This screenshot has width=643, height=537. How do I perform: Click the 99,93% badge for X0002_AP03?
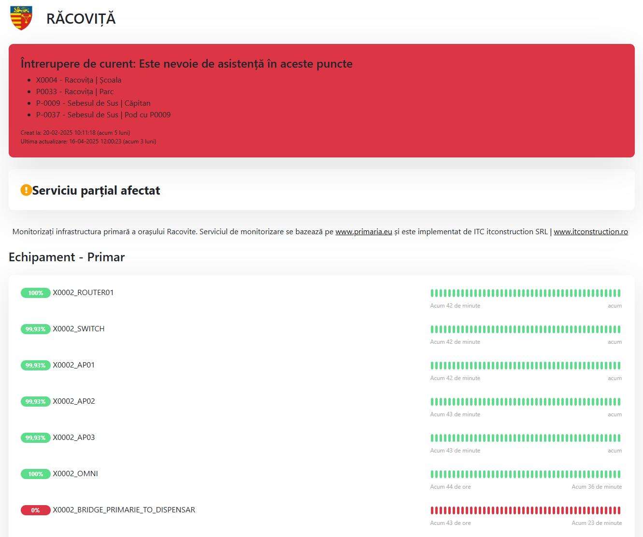[x=35, y=438]
